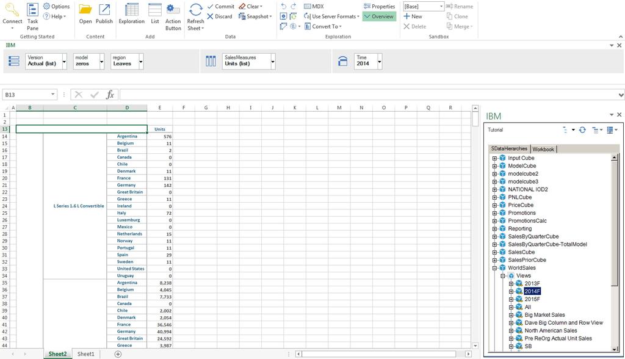The image size is (625, 359).
Task: Click the Open content icon
Action: click(x=85, y=10)
